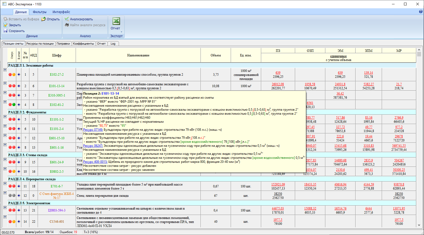
Task: Click the Открыть folder icon
Action: [44, 19]
